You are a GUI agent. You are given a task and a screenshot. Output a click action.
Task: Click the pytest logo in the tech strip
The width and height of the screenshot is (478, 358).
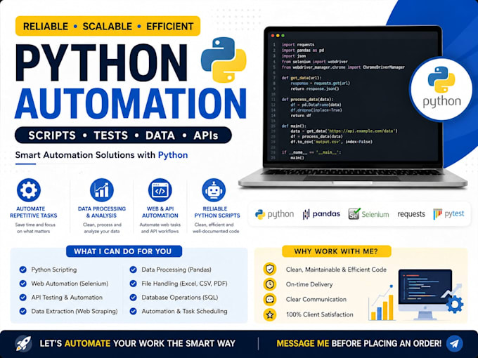(448, 214)
